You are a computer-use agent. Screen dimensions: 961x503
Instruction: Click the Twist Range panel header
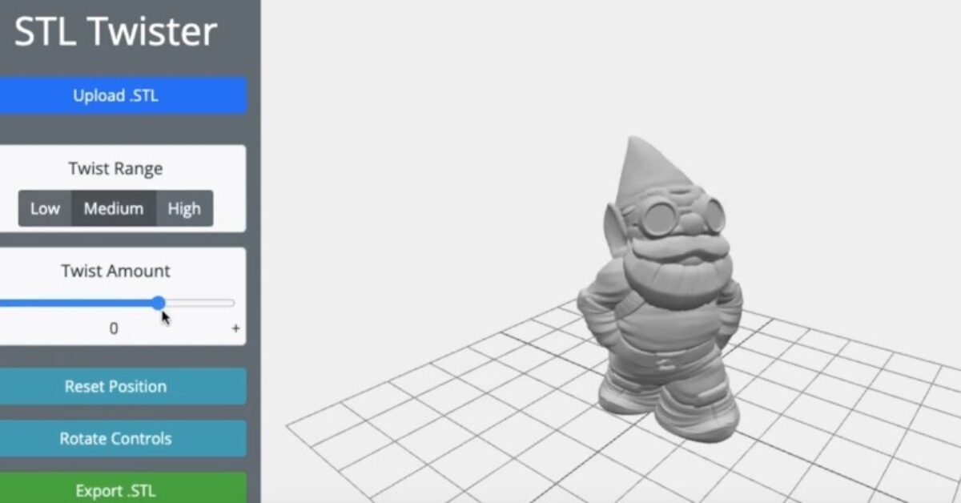[x=115, y=168]
